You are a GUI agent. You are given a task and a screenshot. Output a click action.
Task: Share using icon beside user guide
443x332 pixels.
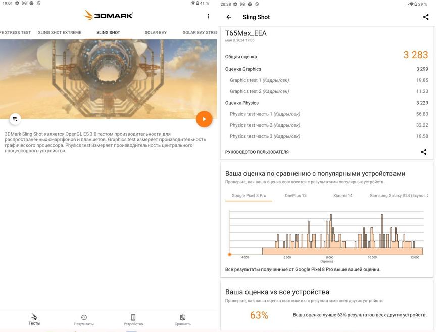point(423,152)
